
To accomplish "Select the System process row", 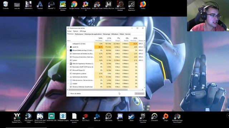I will point(105,60).
